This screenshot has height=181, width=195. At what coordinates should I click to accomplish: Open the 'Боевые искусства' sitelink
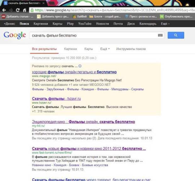pos(95,165)
